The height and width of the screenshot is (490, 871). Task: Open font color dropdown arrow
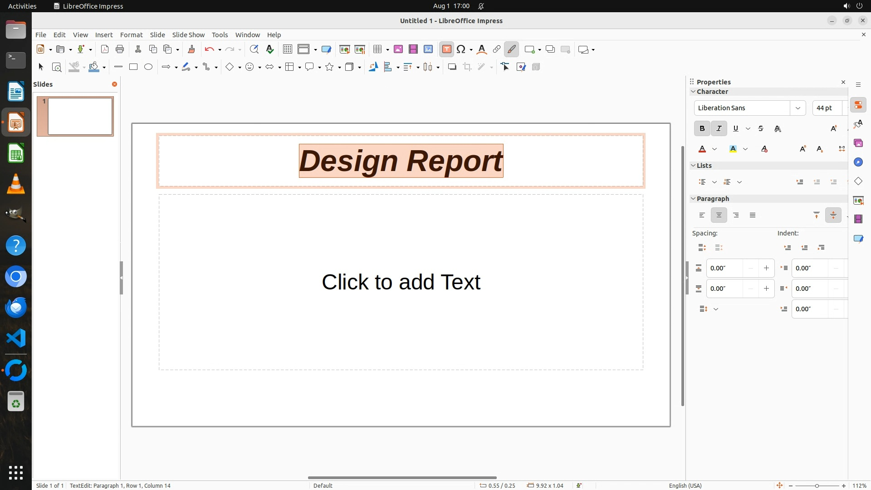click(714, 149)
